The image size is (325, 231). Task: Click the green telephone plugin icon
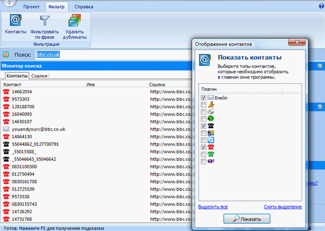211,154
